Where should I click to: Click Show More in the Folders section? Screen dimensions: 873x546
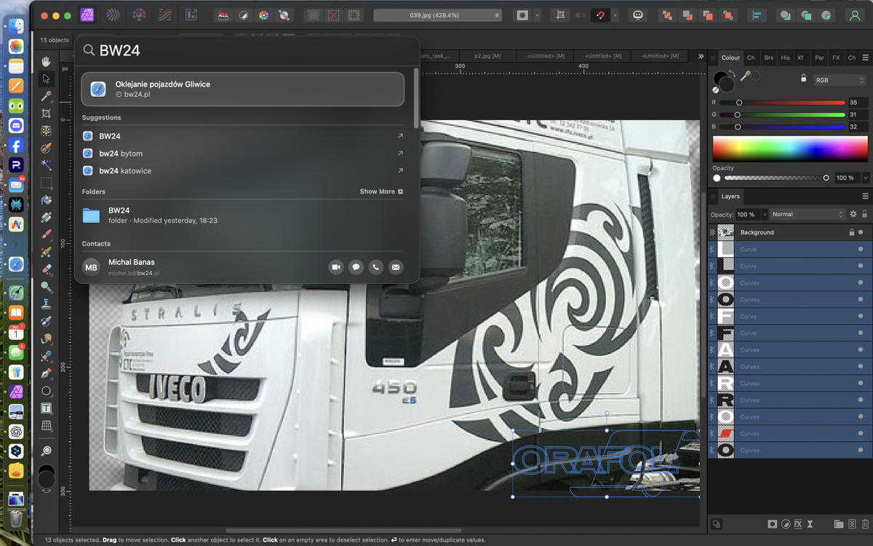coord(378,191)
